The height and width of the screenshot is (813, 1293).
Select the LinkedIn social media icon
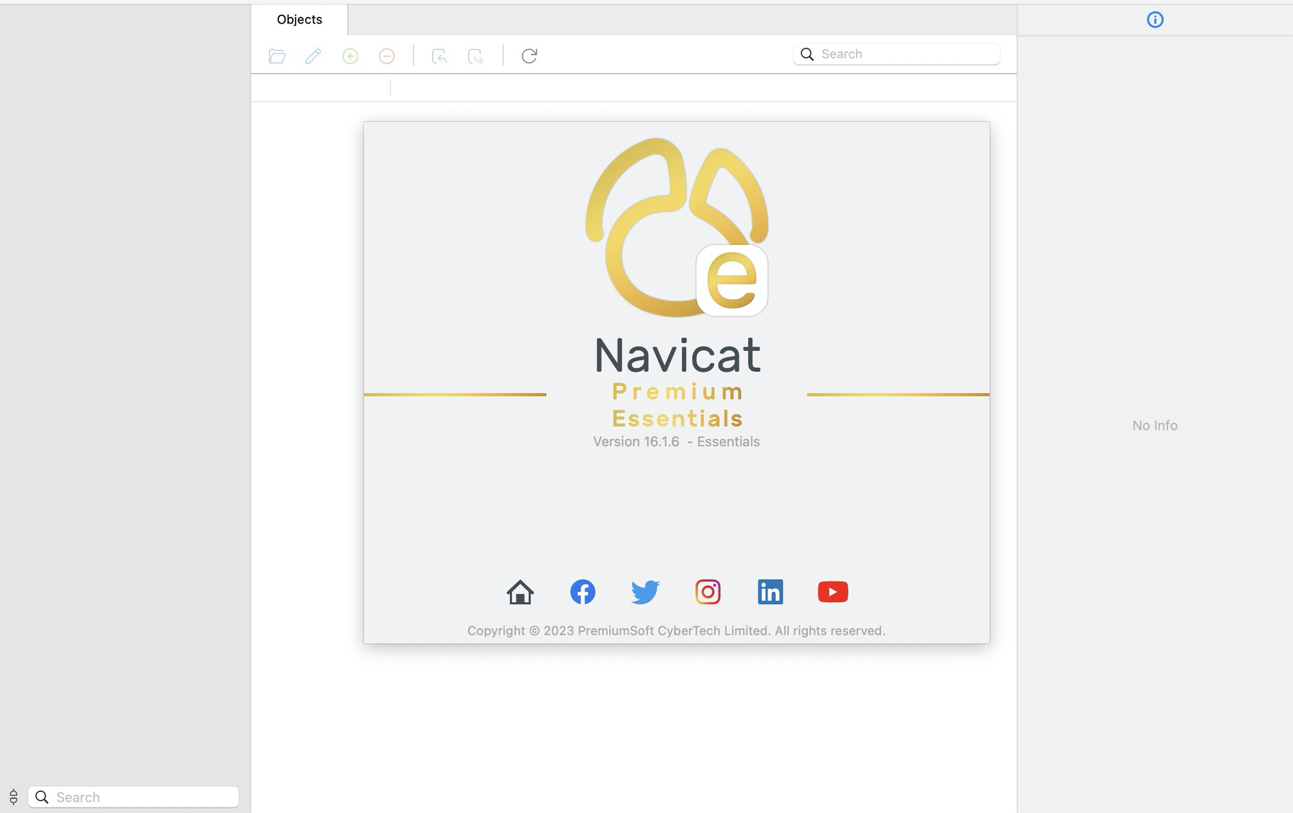tap(770, 591)
